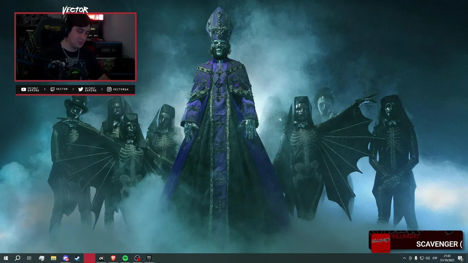Open the Astro 'A' app in taskbar
468x263 pixels.
[101, 258]
